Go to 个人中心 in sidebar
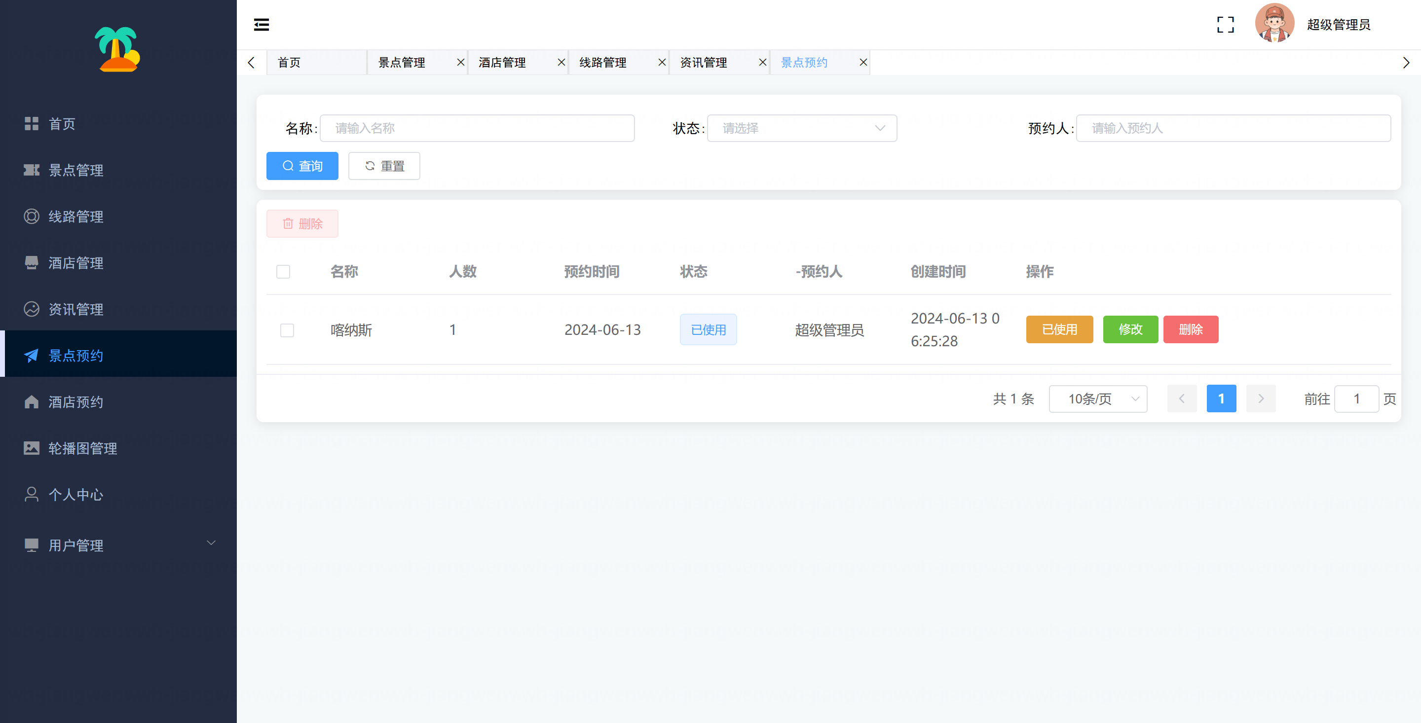This screenshot has height=723, width=1421. click(x=75, y=494)
